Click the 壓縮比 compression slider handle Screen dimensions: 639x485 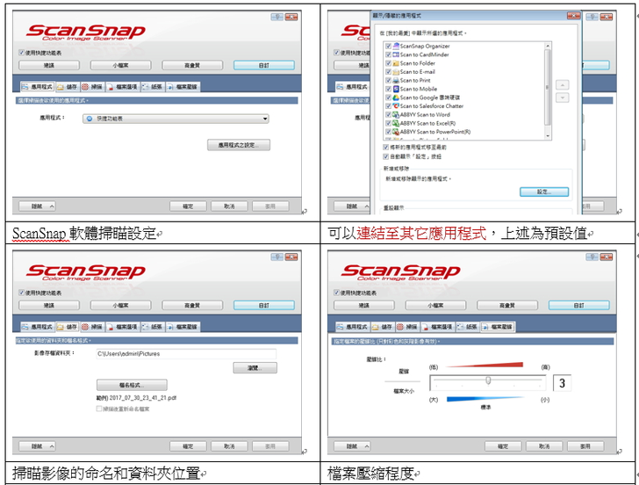pyautogui.click(x=488, y=380)
